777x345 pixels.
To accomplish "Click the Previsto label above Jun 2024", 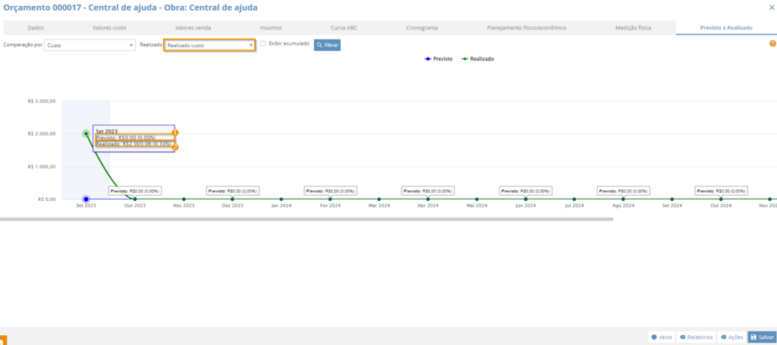I will [526, 190].
